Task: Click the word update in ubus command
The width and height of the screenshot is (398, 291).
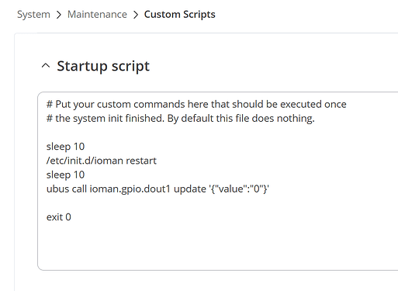Action: click(190, 189)
